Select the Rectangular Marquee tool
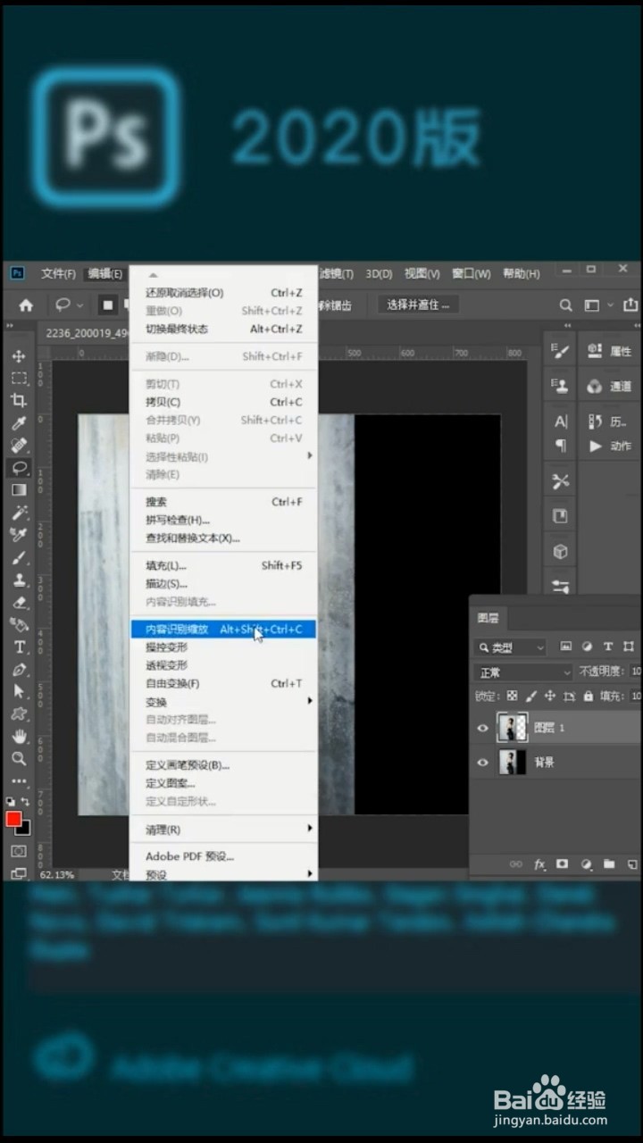Image resolution: width=643 pixels, height=1143 pixels. point(19,378)
